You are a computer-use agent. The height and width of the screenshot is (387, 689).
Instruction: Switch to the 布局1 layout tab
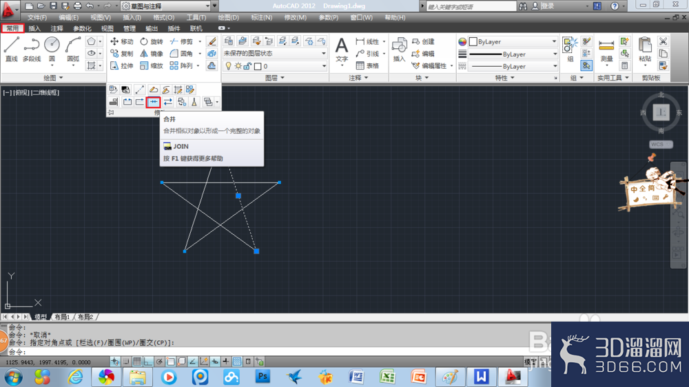click(63, 317)
